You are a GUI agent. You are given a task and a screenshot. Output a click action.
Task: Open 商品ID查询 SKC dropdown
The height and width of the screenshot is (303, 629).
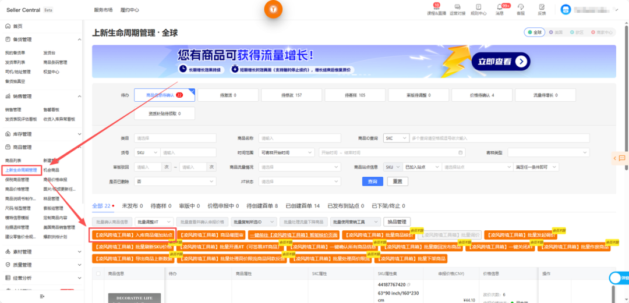coord(396,138)
